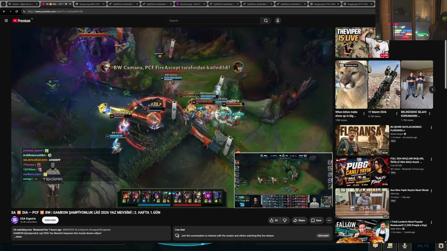Like the video with thumbs up

click(274, 220)
